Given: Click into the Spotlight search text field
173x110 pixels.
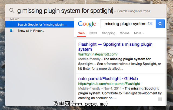Looking at the screenshot, I should coord(65,11).
